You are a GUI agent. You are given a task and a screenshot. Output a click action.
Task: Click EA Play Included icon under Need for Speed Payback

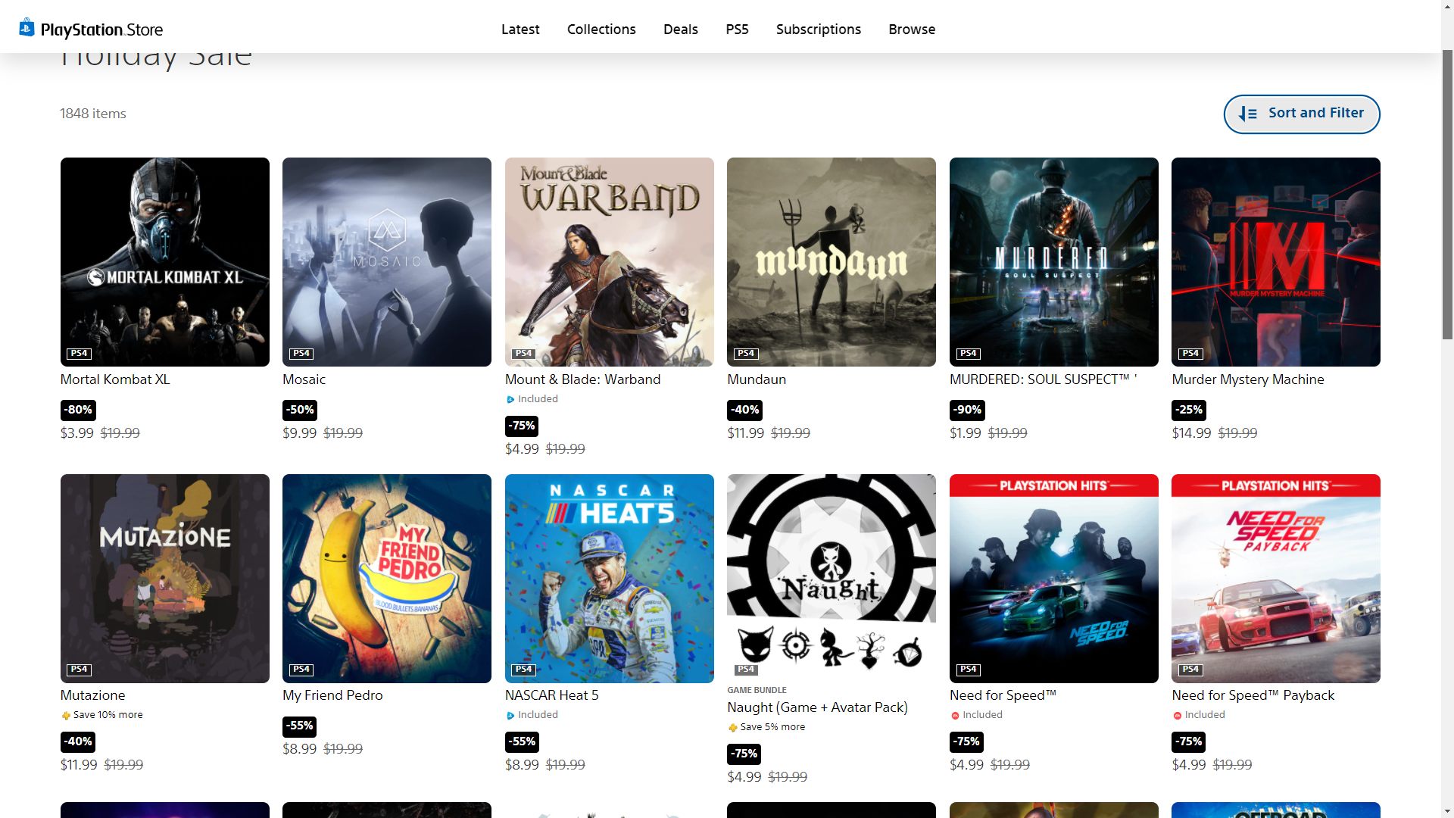[1177, 716]
